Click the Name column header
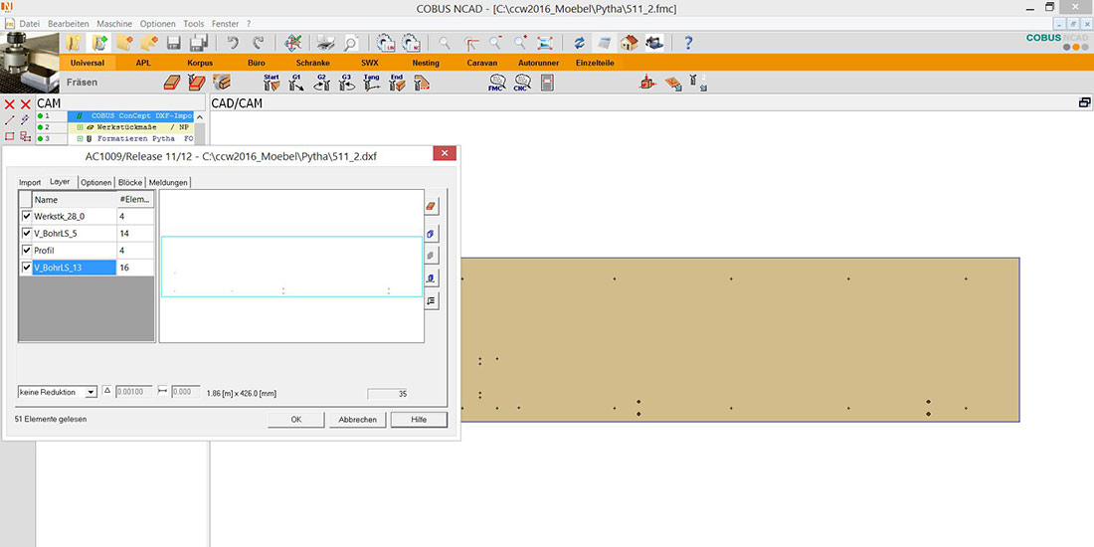Viewport: 1094px width, 547px height. click(74, 200)
